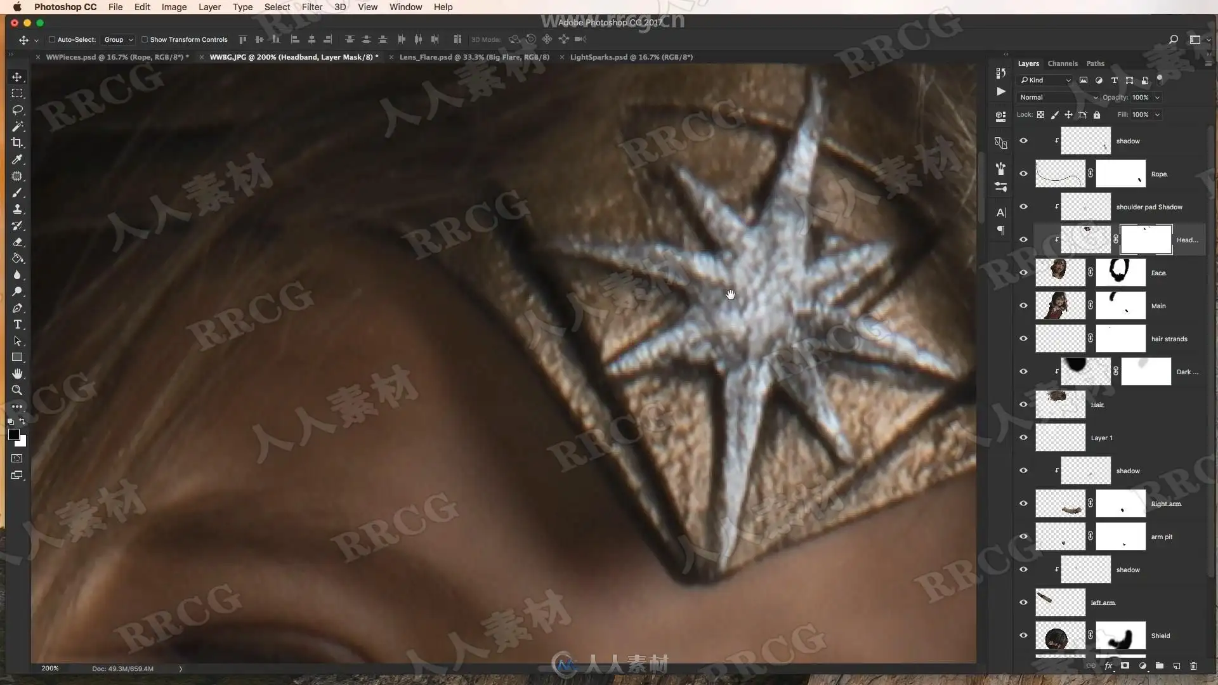Viewport: 1218px width, 685px height.
Task: Click the foreground color swatch
Action: [13, 434]
